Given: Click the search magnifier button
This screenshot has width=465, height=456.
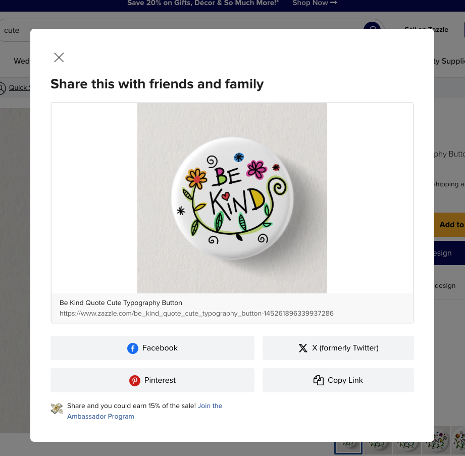Looking at the screenshot, I should pyautogui.click(x=372, y=29).
